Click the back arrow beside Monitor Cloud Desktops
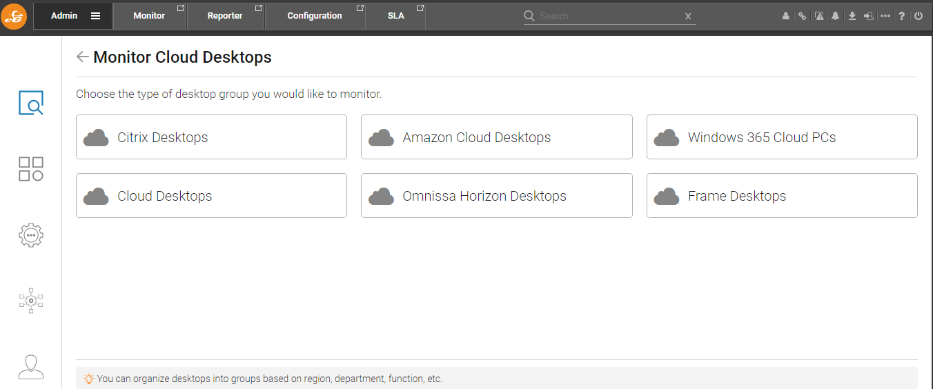 tap(83, 57)
